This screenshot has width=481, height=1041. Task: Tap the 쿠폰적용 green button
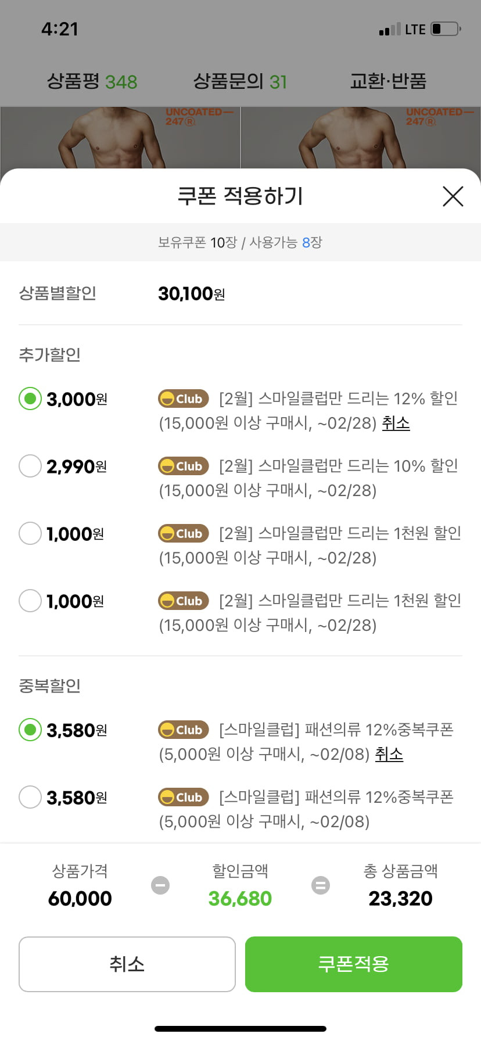click(354, 964)
